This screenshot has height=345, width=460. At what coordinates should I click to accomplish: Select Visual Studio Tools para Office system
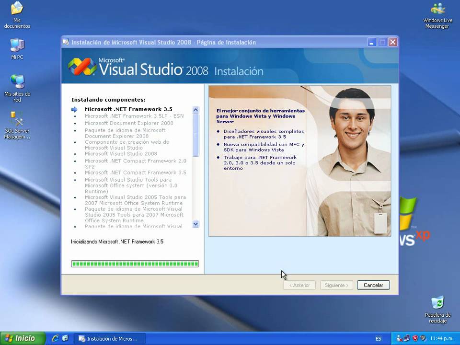[x=131, y=185]
